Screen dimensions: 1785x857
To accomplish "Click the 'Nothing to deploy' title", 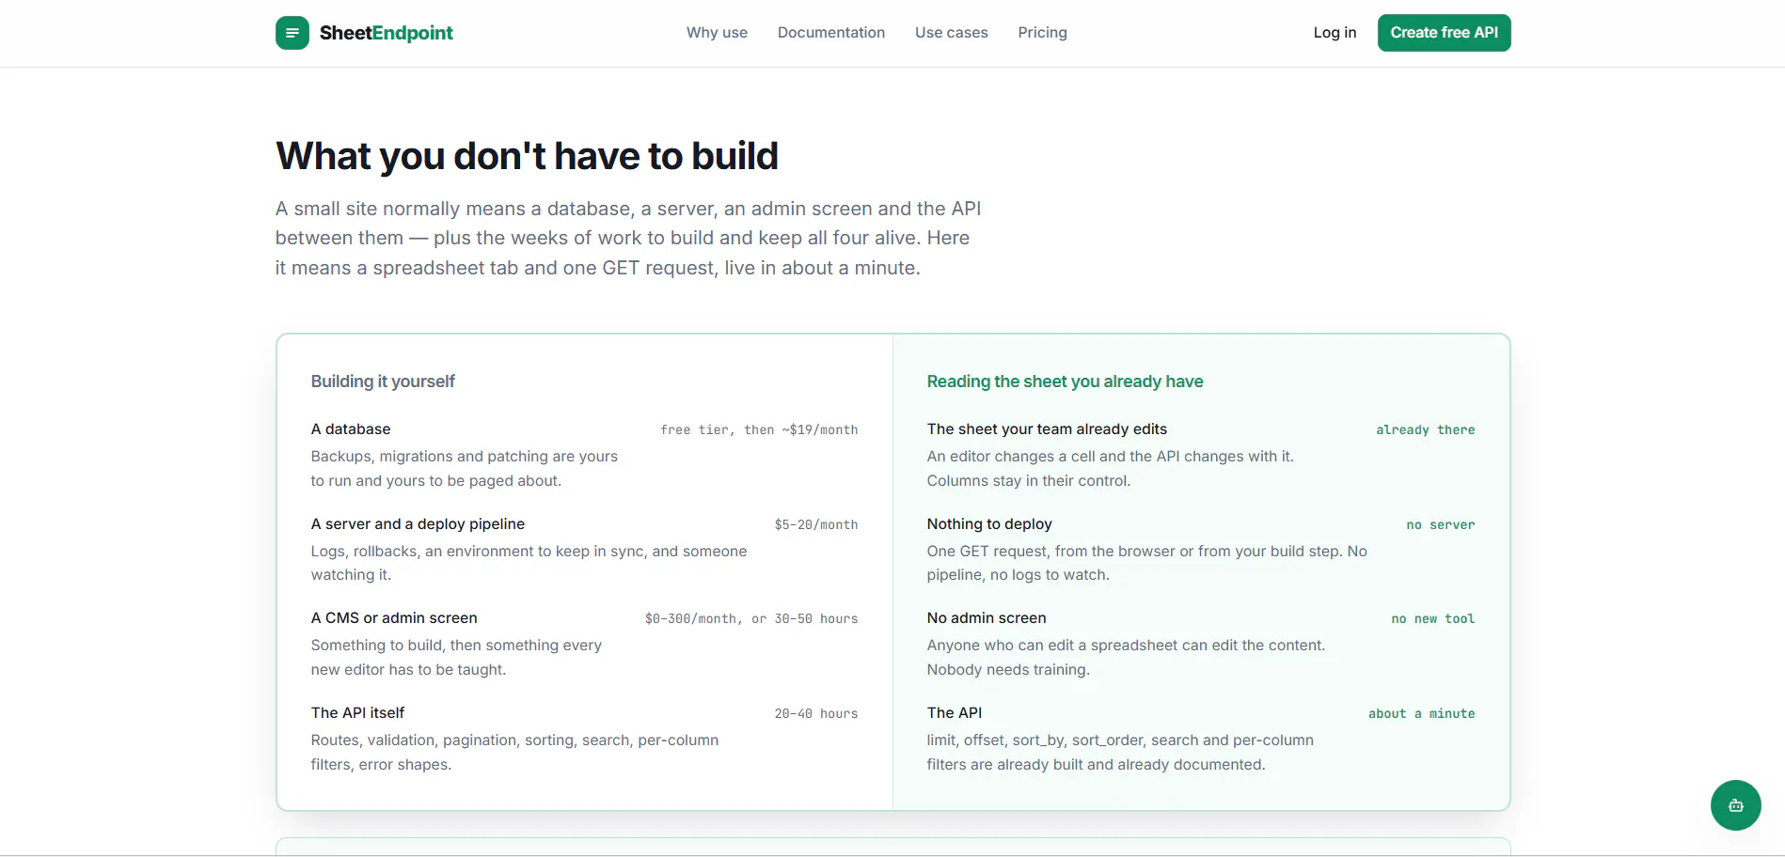I will coord(989,524).
